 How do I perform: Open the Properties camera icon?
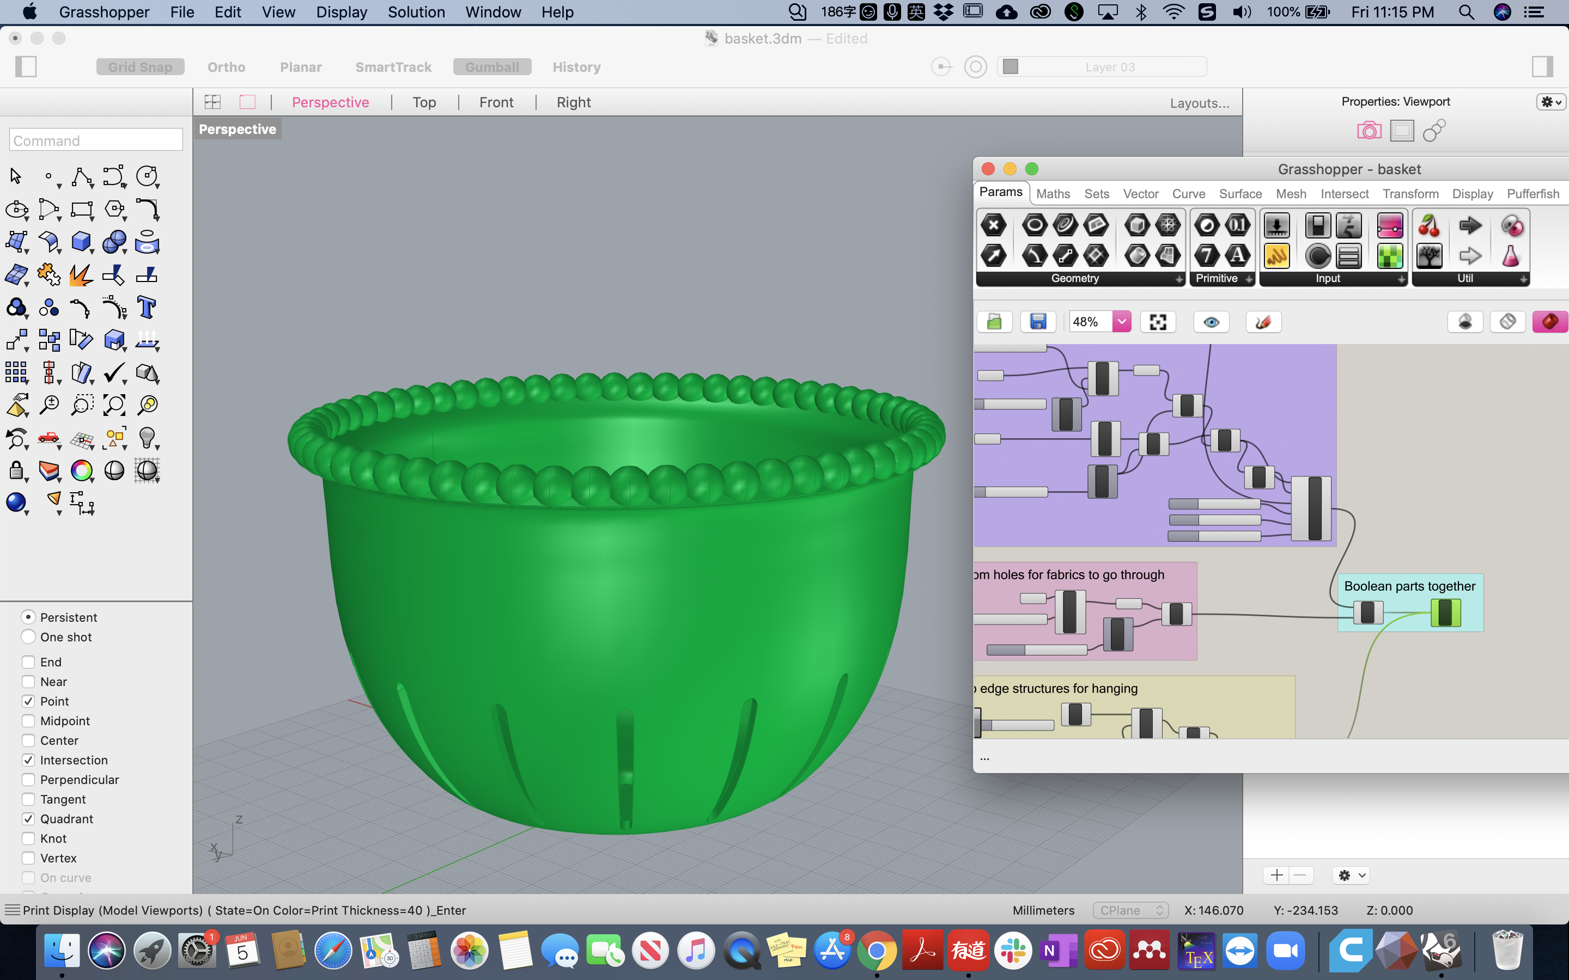click(x=1368, y=131)
